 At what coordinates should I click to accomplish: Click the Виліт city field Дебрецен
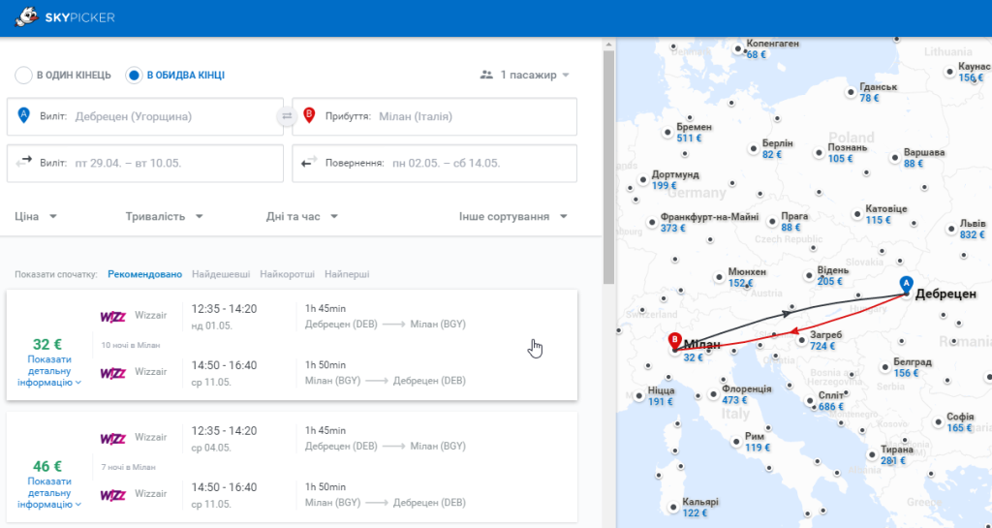click(x=145, y=116)
